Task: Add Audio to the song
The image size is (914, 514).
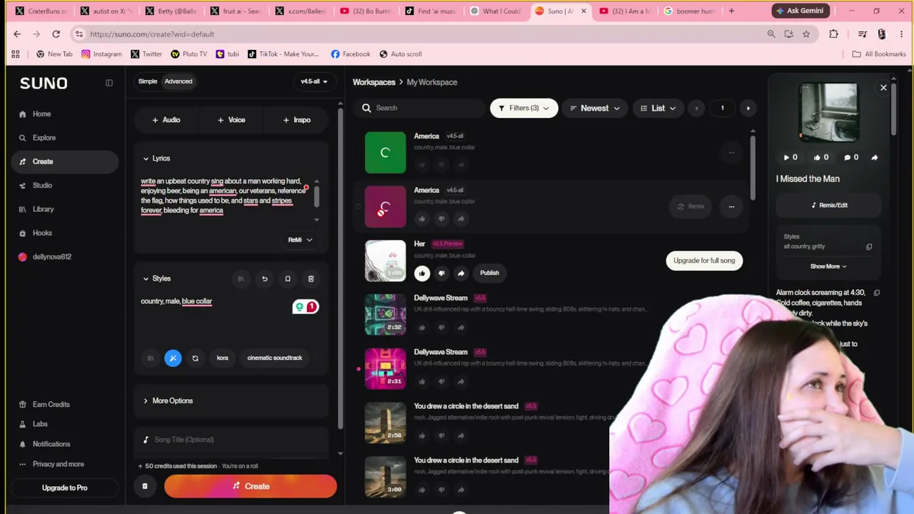Action: pos(166,120)
